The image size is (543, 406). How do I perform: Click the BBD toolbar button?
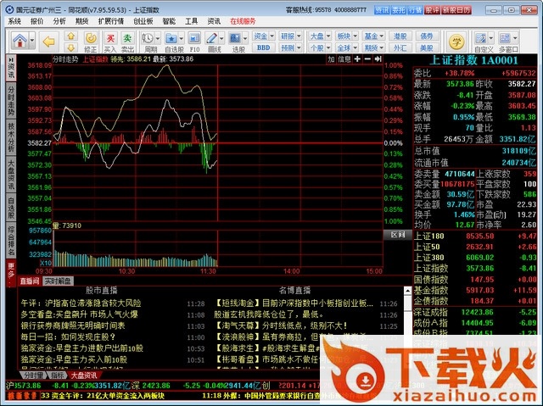tap(264, 47)
